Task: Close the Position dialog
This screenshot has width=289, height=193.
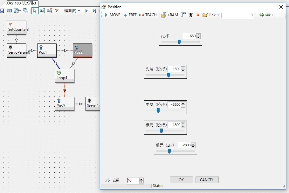Action: point(281,7)
